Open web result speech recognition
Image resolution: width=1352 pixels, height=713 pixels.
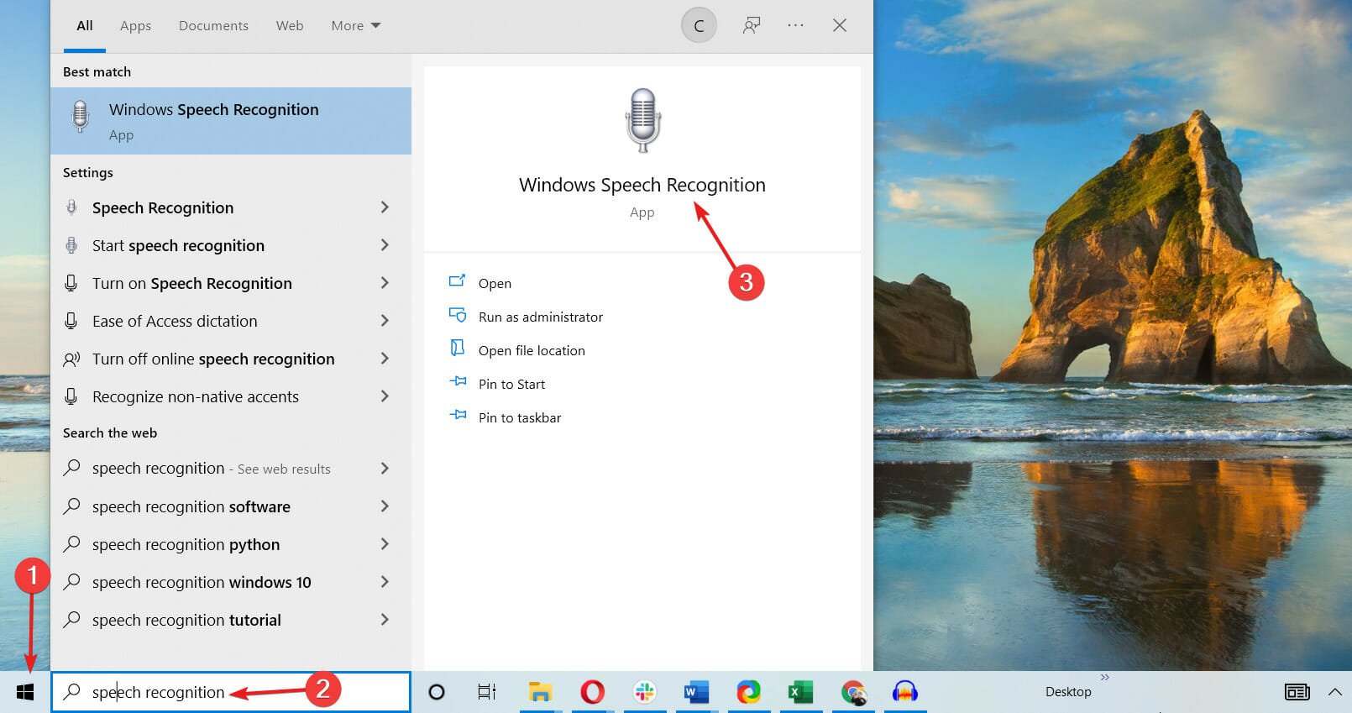click(231, 468)
